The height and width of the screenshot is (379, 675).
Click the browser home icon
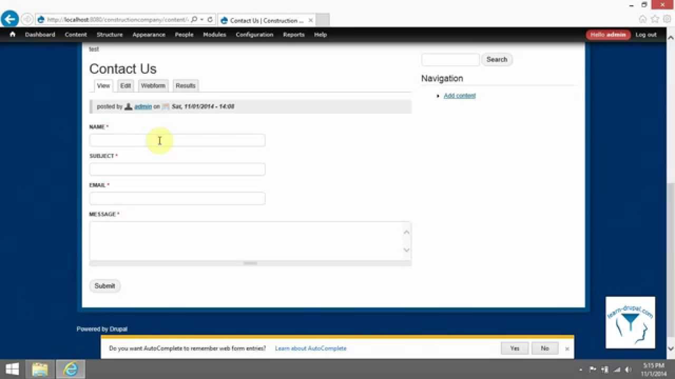pyautogui.click(x=642, y=19)
